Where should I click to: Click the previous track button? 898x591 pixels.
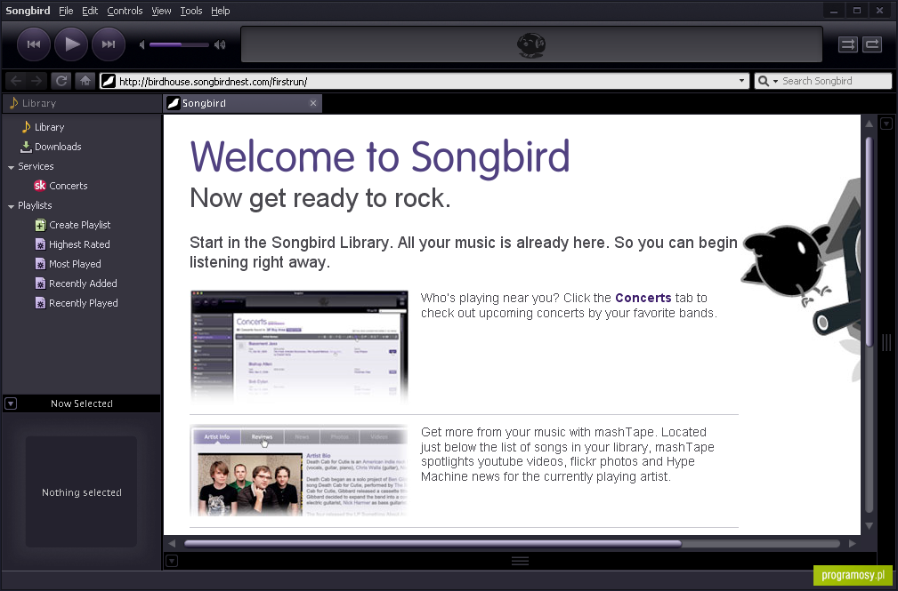(x=34, y=44)
